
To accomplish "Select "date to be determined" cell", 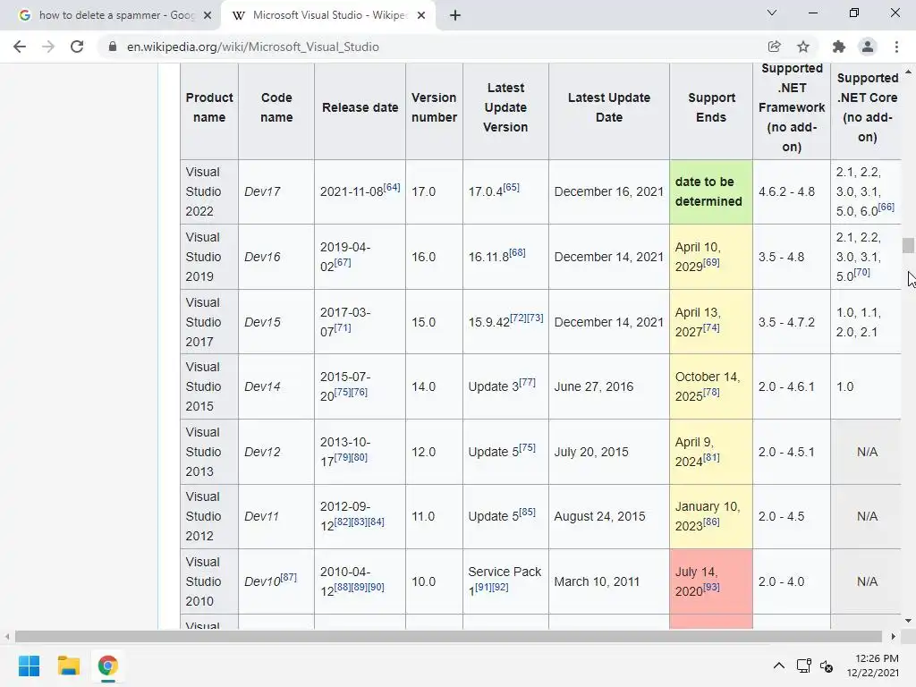I will (711, 191).
